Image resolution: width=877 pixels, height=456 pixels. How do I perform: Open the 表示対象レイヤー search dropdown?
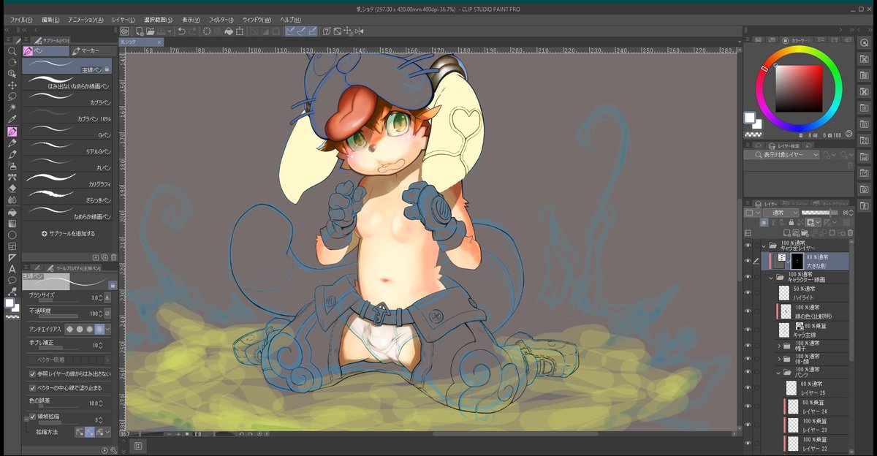(x=781, y=155)
